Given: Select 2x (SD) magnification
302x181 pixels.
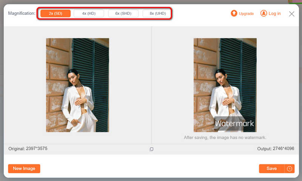Looking at the screenshot, I should click(55, 14).
